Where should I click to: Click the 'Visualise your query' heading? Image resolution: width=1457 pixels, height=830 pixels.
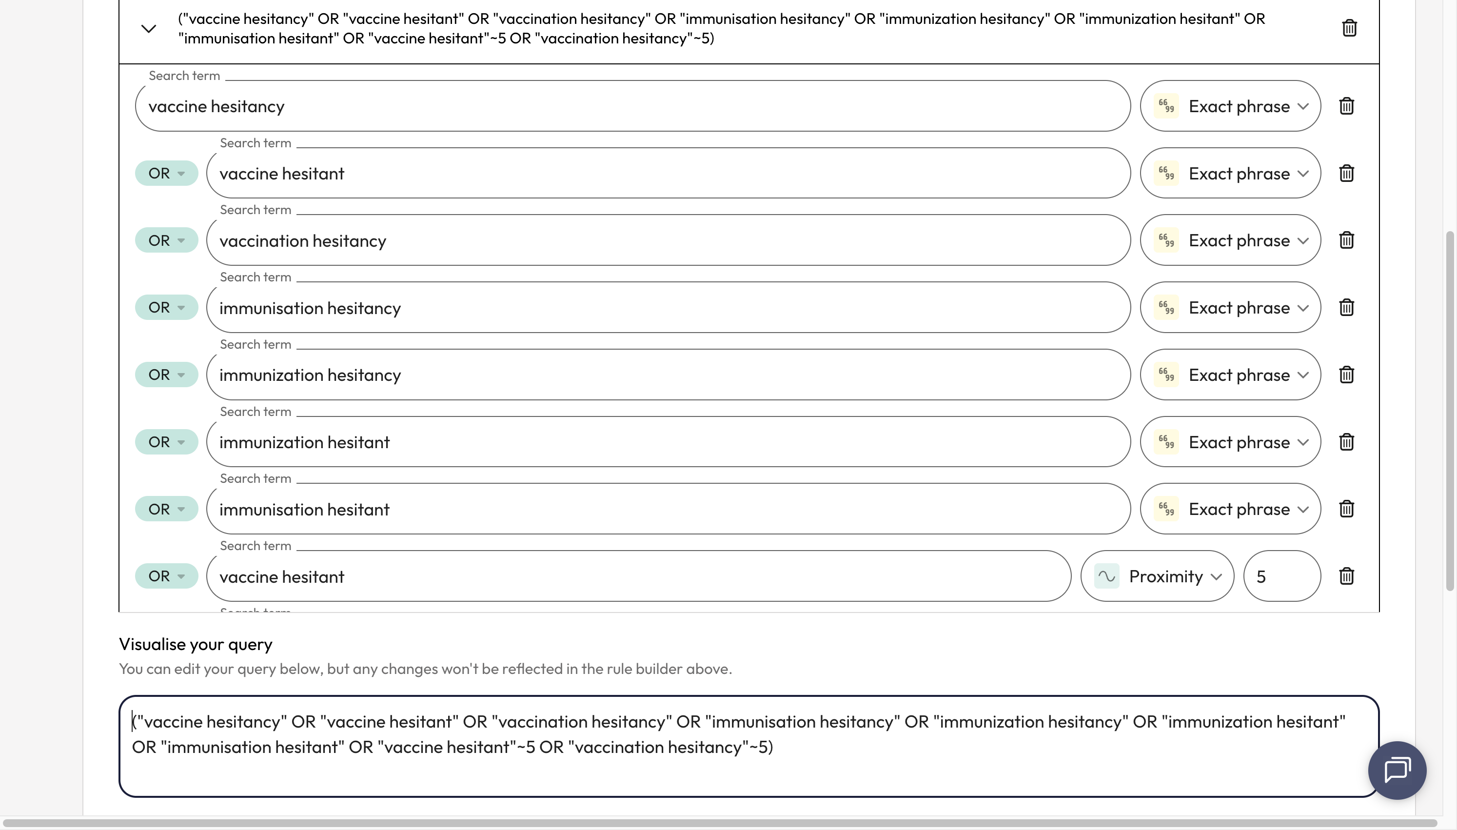196,644
